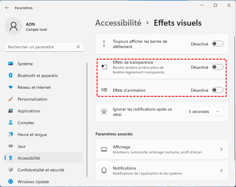The width and height of the screenshot is (236, 187).
Task: Click the Rechercher un paramètre search field
Action: [x=41, y=47]
